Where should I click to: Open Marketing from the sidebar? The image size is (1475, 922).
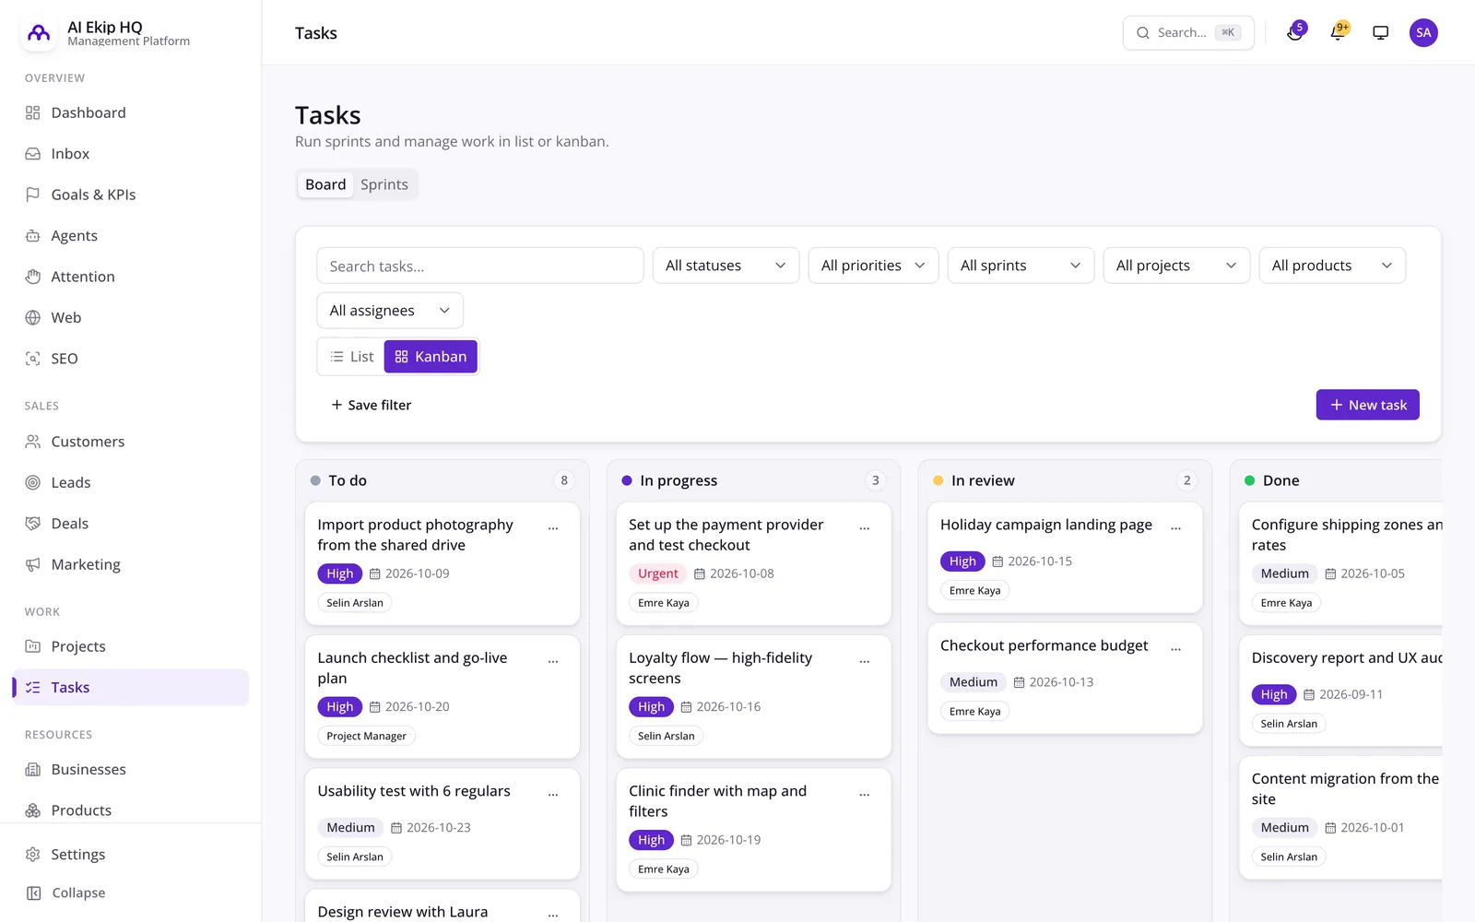tap(131, 564)
